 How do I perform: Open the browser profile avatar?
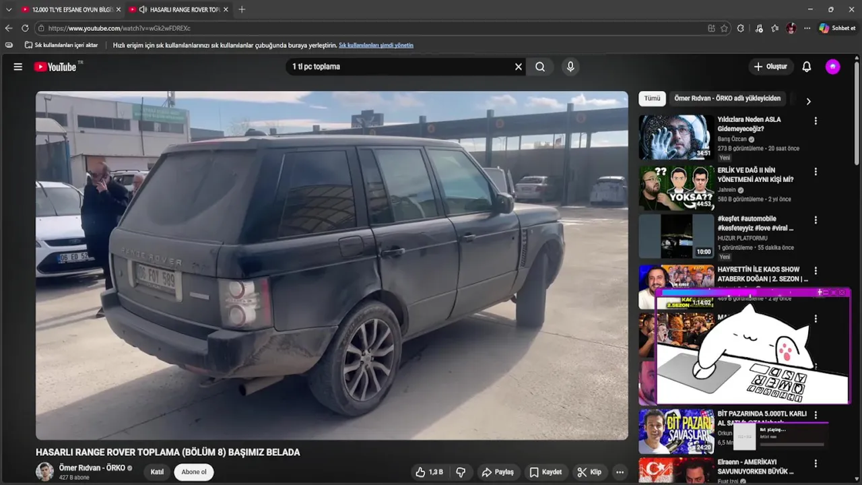click(x=791, y=28)
